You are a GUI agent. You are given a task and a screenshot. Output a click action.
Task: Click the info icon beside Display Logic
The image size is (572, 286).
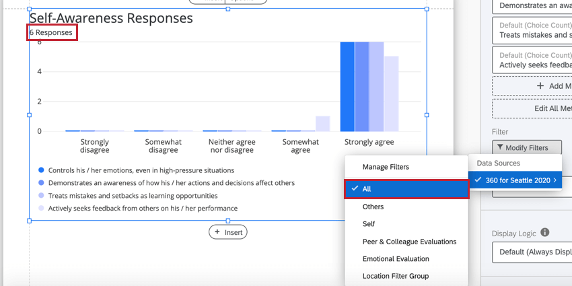[x=544, y=232]
